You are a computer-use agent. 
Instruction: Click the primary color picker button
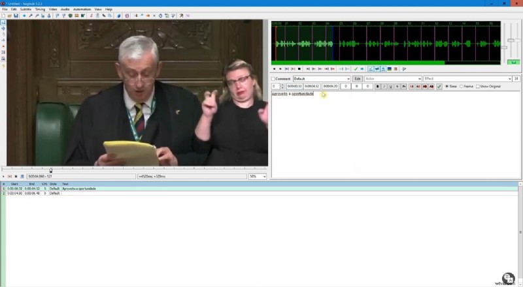(x=411, y=86)
